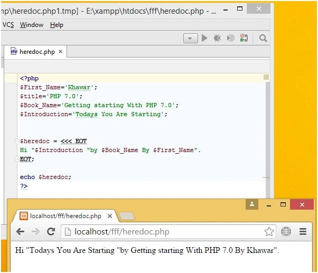Image resolution: width=318 pixels, height=273 pixels.
Task: Click the <?php opening tag line
Action: coord(29,78)
